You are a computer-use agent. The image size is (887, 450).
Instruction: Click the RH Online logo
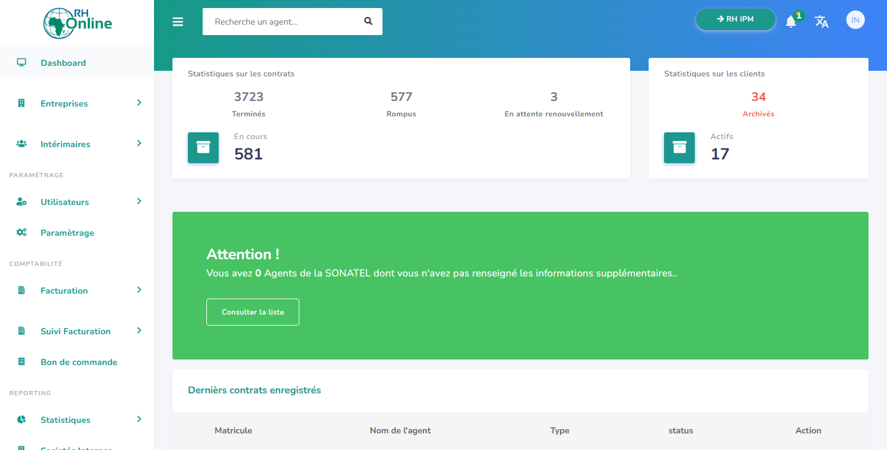(78, 23)
